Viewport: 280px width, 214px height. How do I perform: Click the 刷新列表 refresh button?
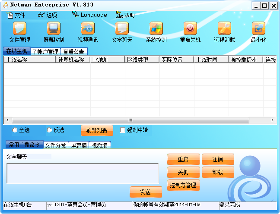pos(97,130)
